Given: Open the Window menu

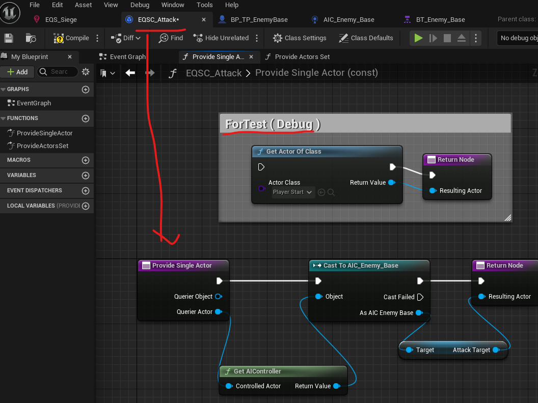Looking at the screenshot, I should (173, 5).
